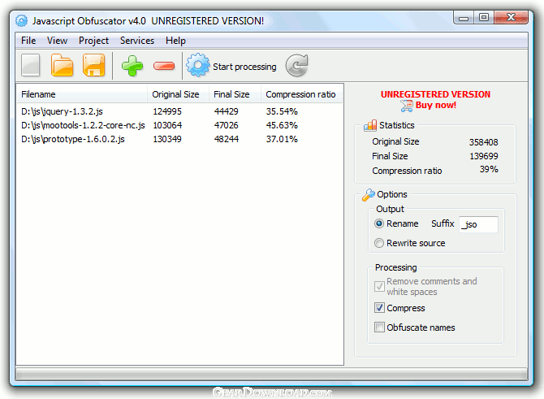Click original size value 124995
Screen dimensions: 544x399
(x=167, y=111)
